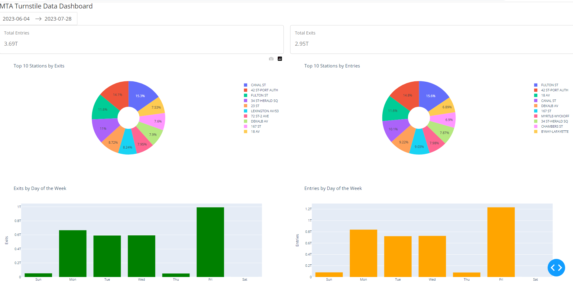This screenshot has width=573, height=284.
Task: Click the 9.03% cyan slice in Entries pie
Action: click(x=419, y=146)
